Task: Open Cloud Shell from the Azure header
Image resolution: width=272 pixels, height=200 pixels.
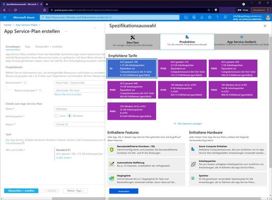Action: 186,17
